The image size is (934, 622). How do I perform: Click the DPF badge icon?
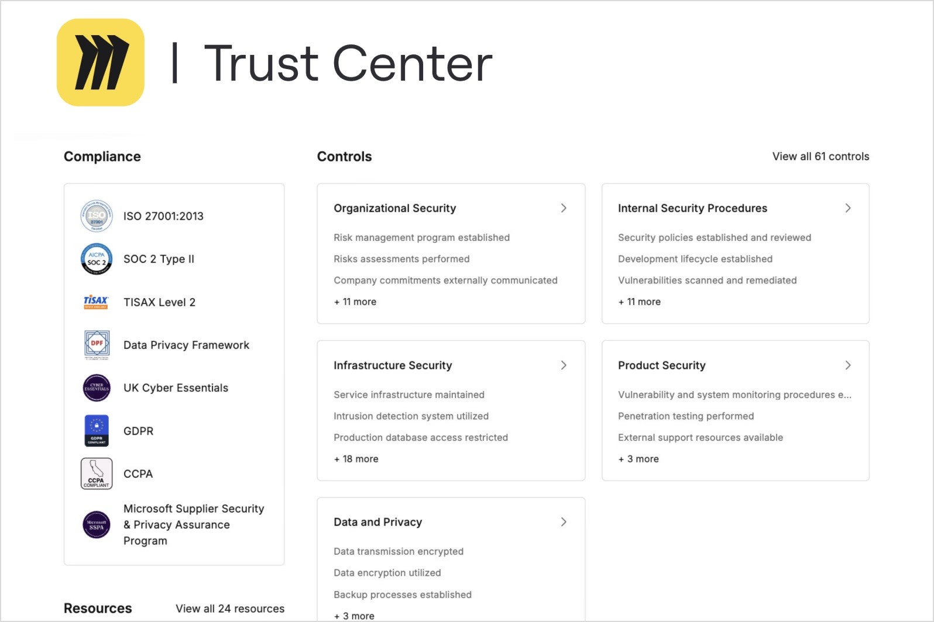[97, 344]
